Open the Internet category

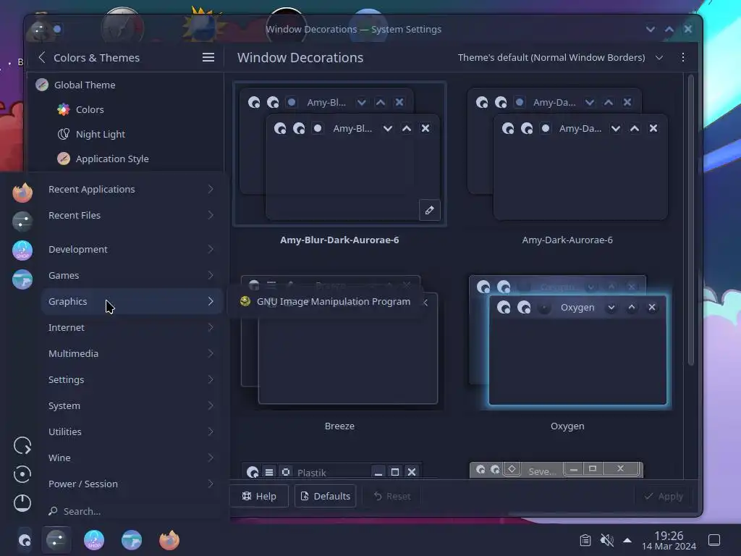132,327
